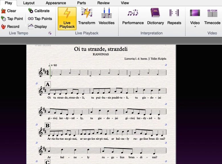
Task: Toggle the Live Playback button
Action: [x=67, y=19]
